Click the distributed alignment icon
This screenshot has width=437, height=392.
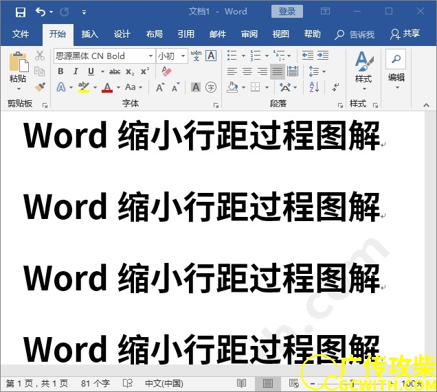point(293,71)
